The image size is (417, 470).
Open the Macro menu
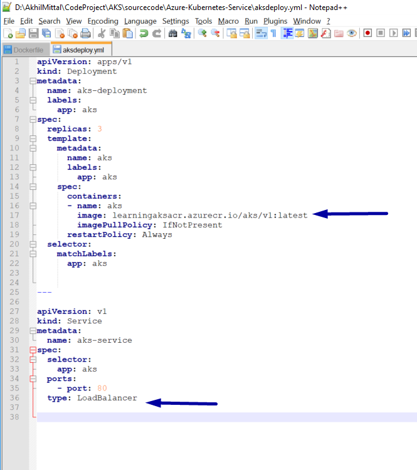pyautogui.click(x=228, y=21)
